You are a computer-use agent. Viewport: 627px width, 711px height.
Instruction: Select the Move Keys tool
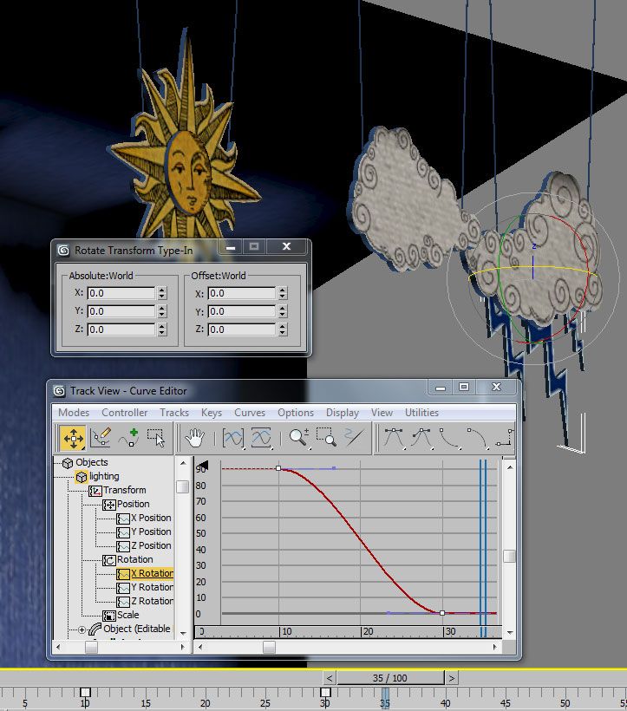(73, 437)
